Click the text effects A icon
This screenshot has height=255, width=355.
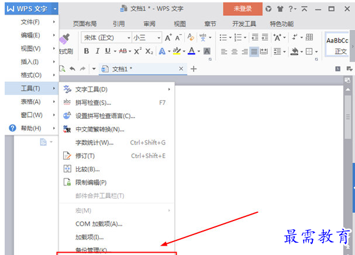(162, 51)
